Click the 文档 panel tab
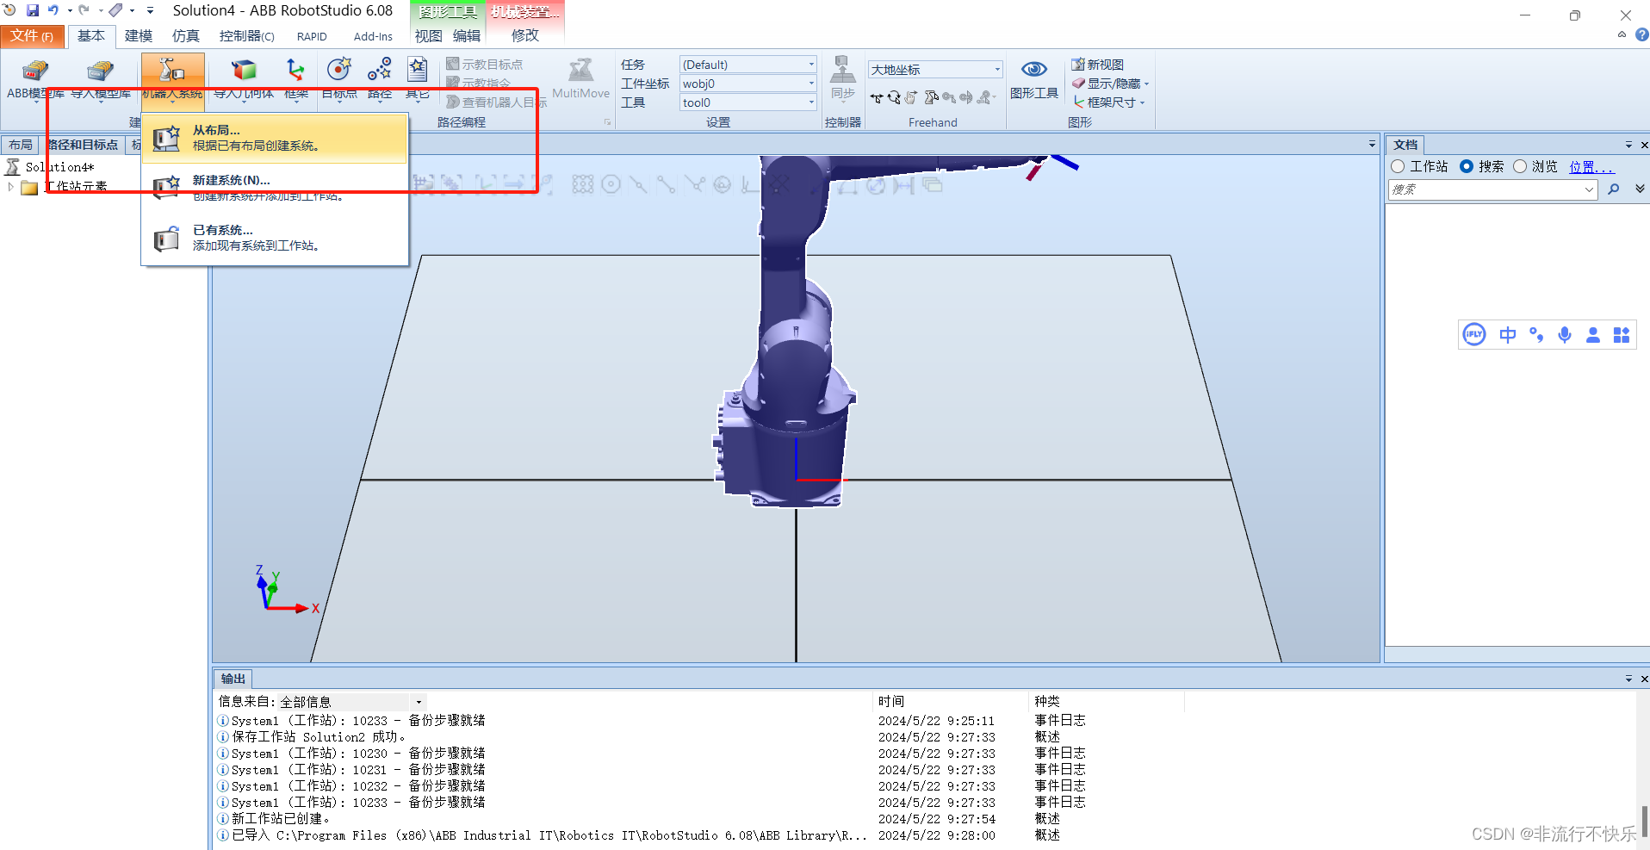Screen dimensions: 1650x850 tap(1405, 145)
